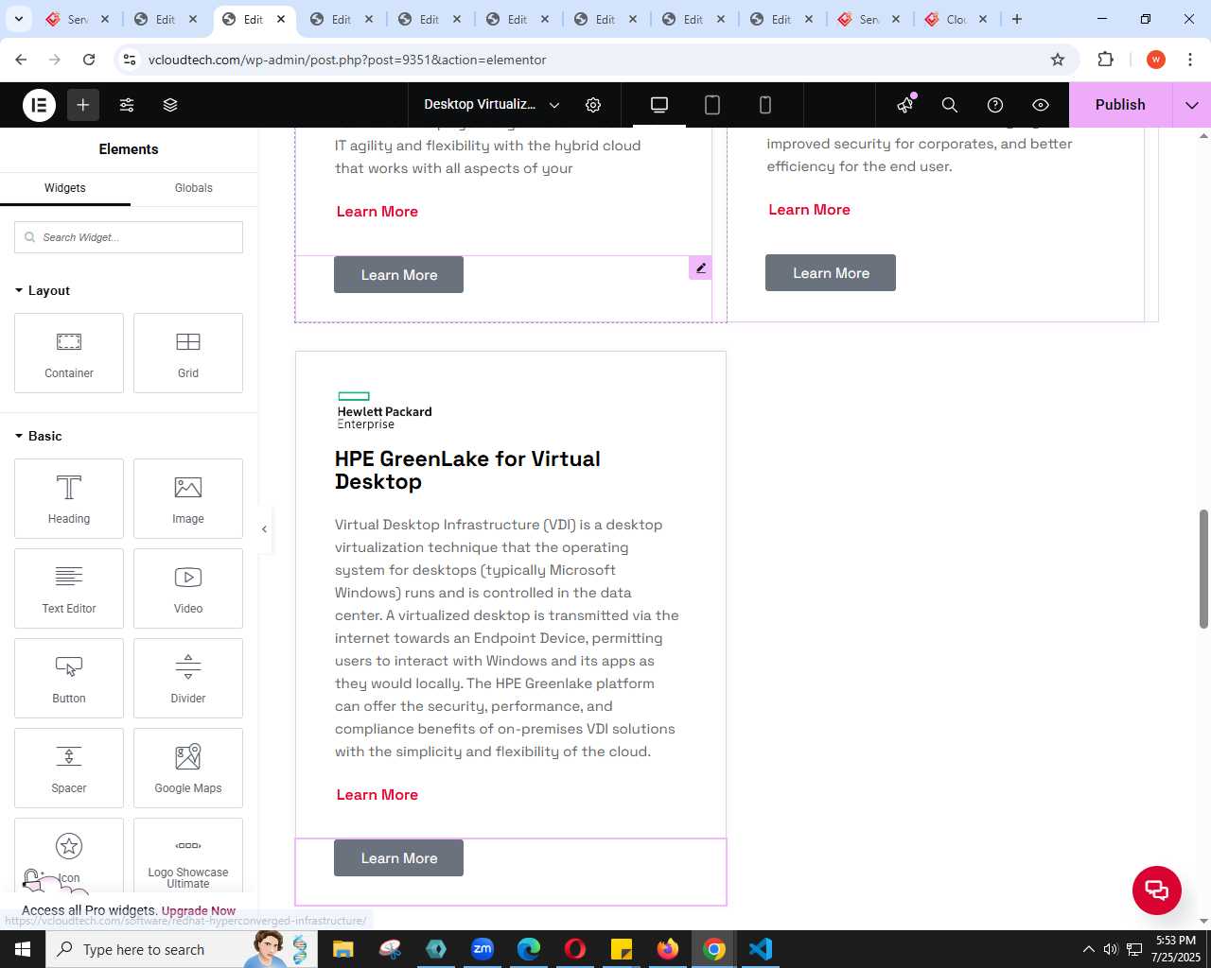Bookmark this page with star icon
Image resolution: width=1211 pixels, height=968 pixels.
tap(1058, 60)
